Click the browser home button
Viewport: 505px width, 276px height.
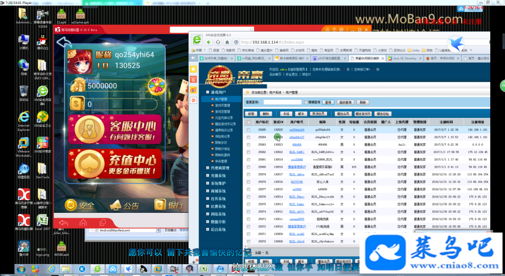[227, 42]
